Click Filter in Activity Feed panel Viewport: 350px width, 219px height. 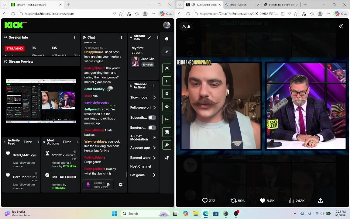(28, 142)
